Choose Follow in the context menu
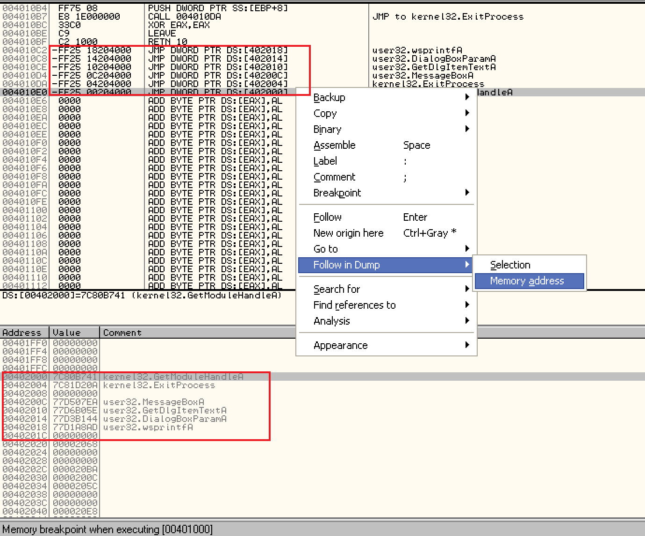Screen dimensions: 645x536 328,217
